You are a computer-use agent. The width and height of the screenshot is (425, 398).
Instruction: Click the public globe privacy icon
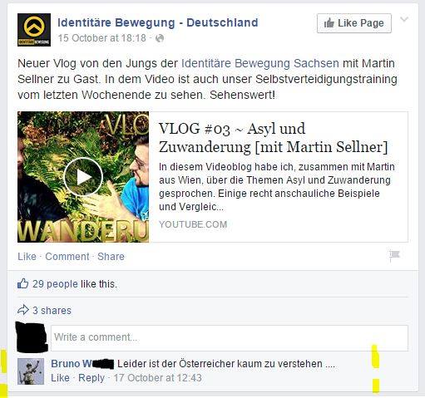point(160,38)
